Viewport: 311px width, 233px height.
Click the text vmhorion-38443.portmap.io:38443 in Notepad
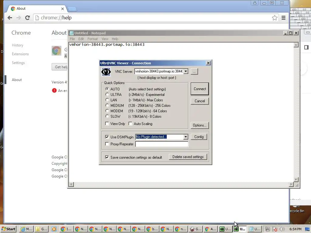[107, 45]
